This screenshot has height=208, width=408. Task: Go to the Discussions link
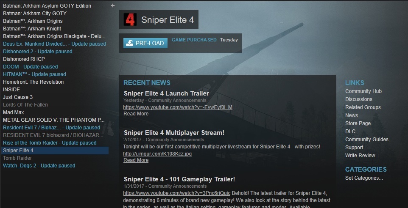pos(358,99)
